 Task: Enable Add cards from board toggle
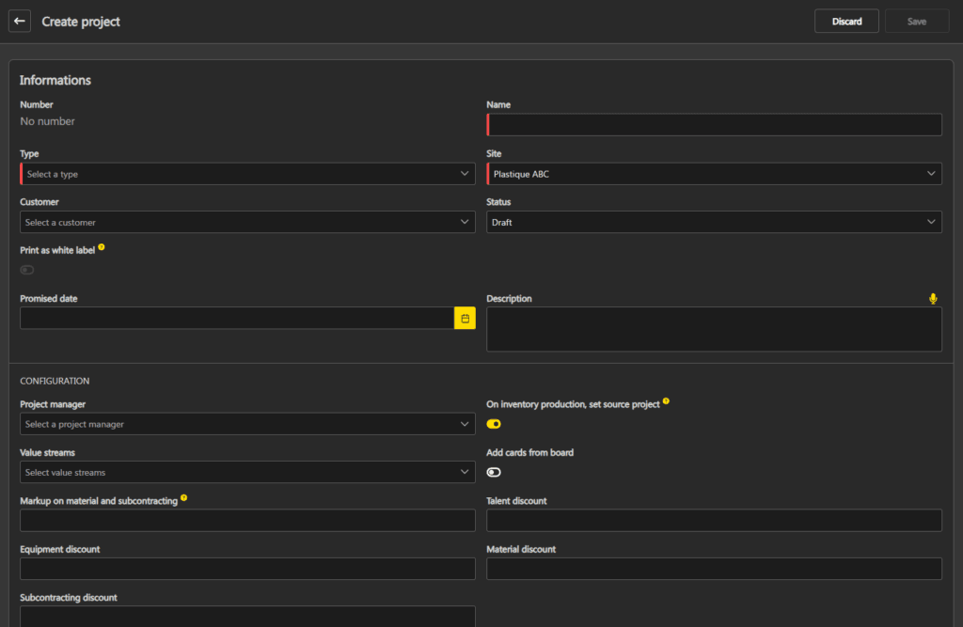click(494, 472)
